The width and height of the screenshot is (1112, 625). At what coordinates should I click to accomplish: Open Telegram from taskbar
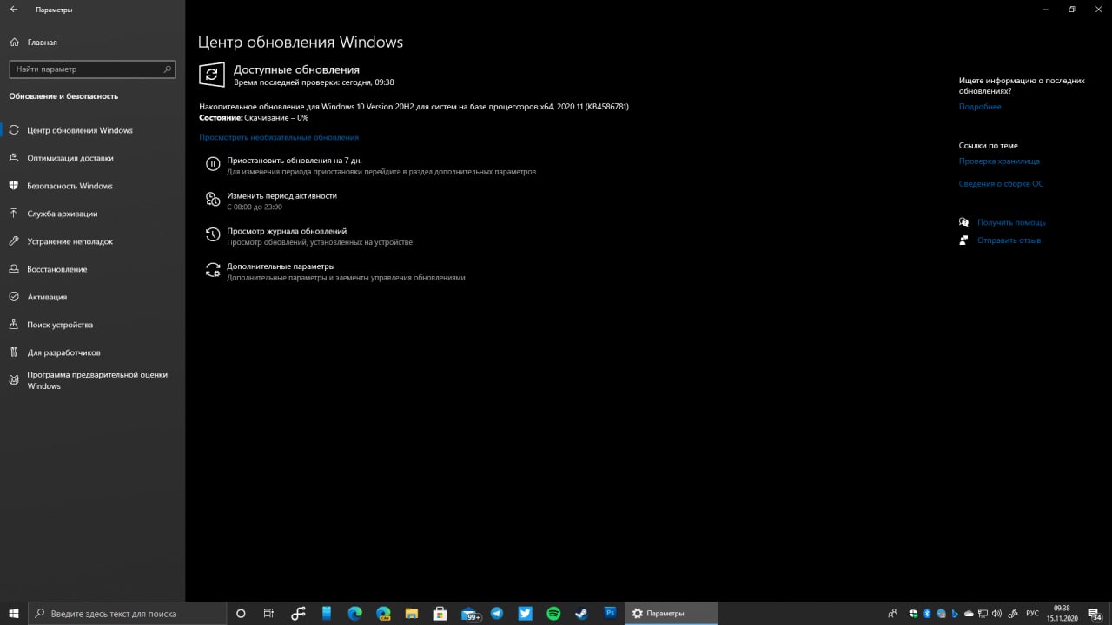click(497, 613)
